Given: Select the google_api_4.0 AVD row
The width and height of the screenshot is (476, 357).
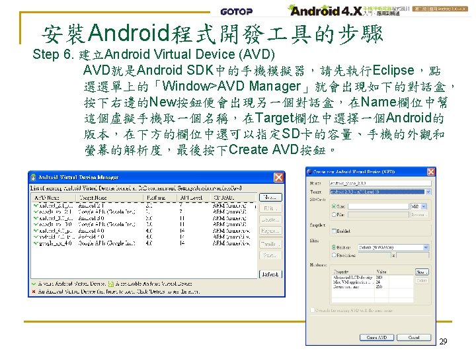Looking at the screenshot, I should pos(144,243).
